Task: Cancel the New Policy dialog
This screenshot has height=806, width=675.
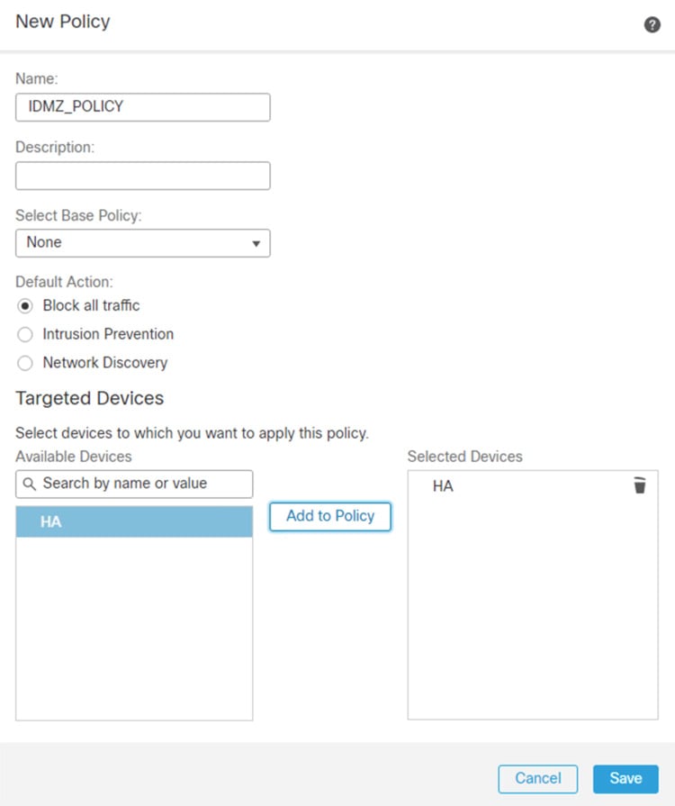Action: (x=538, y=779)
